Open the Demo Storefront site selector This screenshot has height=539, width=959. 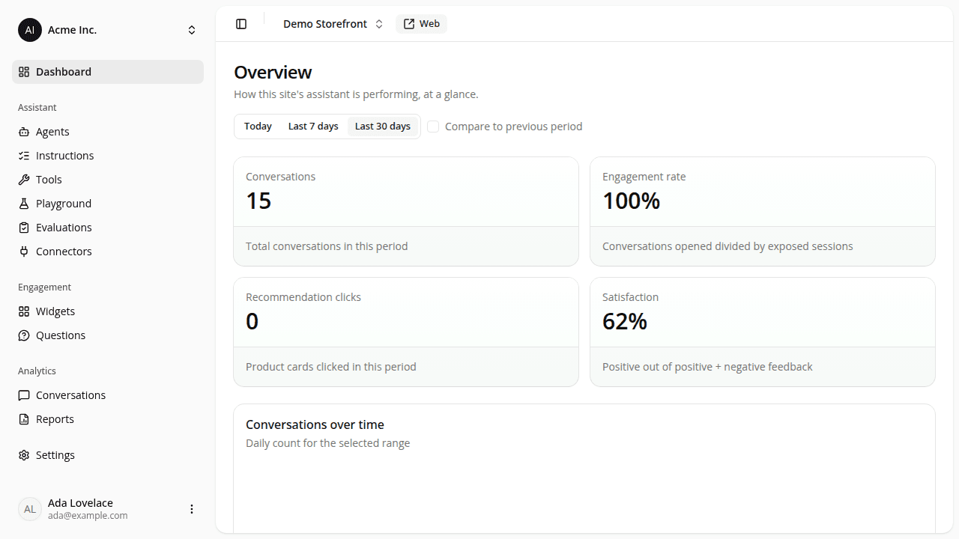click(333, 24)
